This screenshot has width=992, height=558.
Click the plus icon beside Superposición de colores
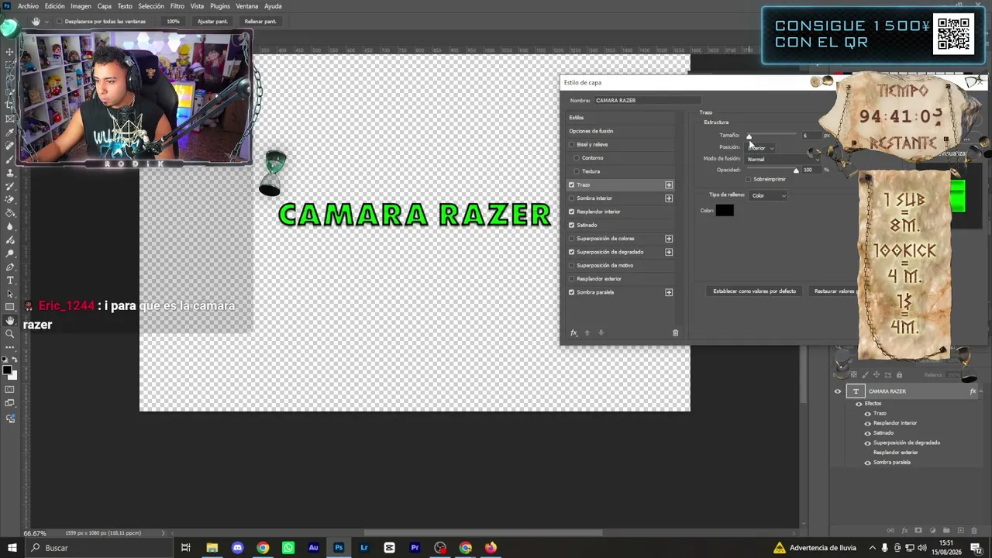coord(669,239)
